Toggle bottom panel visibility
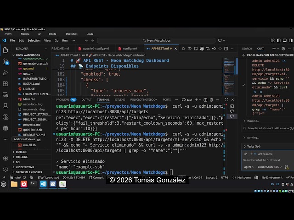The height and width of the screenshot is (220, 294). click(285, 40)
